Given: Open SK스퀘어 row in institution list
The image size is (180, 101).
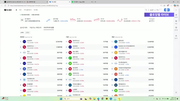Looking at the screenshot, I should click(x=87, y=52).
